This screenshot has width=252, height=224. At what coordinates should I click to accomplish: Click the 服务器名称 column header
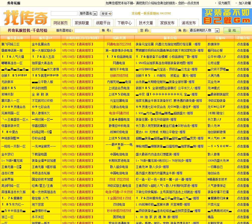tap(15, 38)
